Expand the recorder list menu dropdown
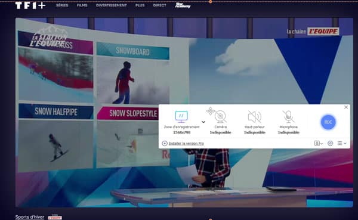 pos(342,143)
